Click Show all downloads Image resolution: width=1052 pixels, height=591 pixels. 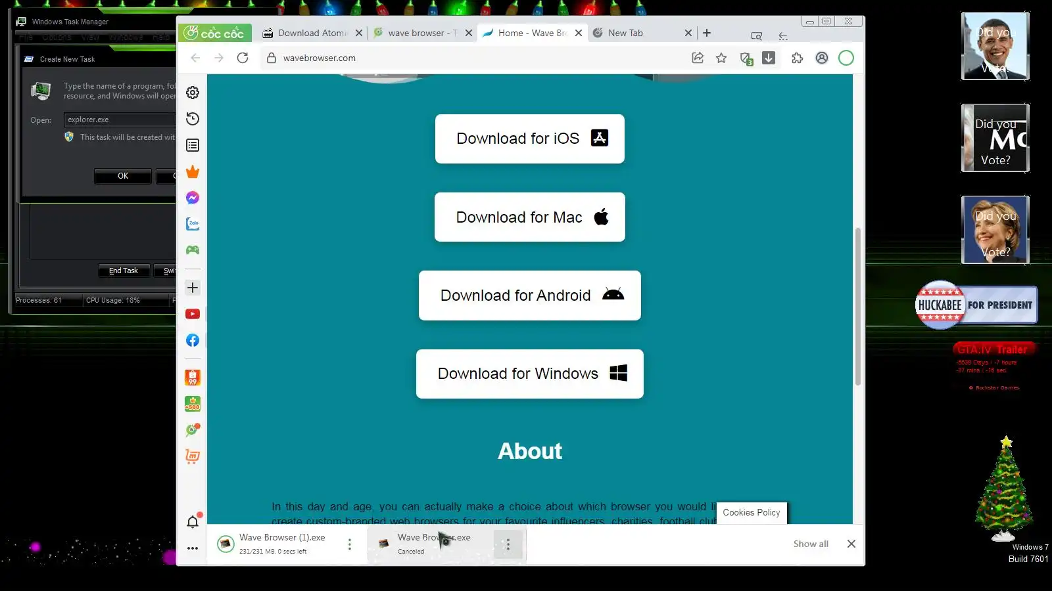pyautogui.click(x=811, y=544)
